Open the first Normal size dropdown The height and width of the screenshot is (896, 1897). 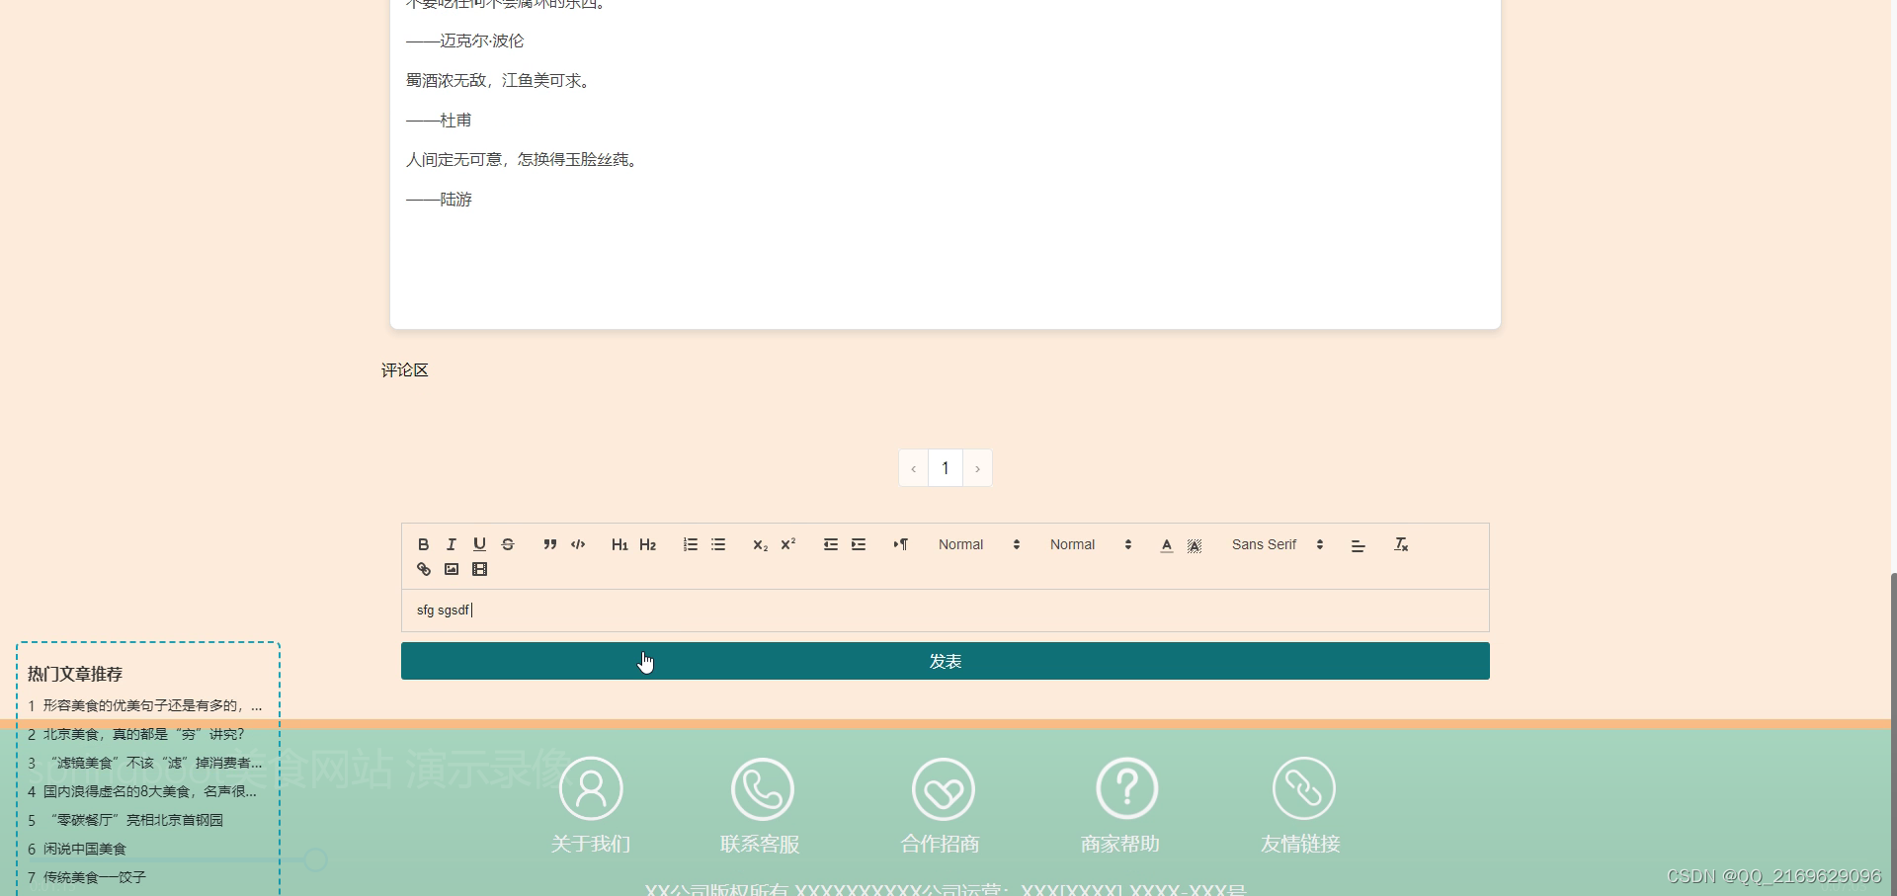point(979,544)
